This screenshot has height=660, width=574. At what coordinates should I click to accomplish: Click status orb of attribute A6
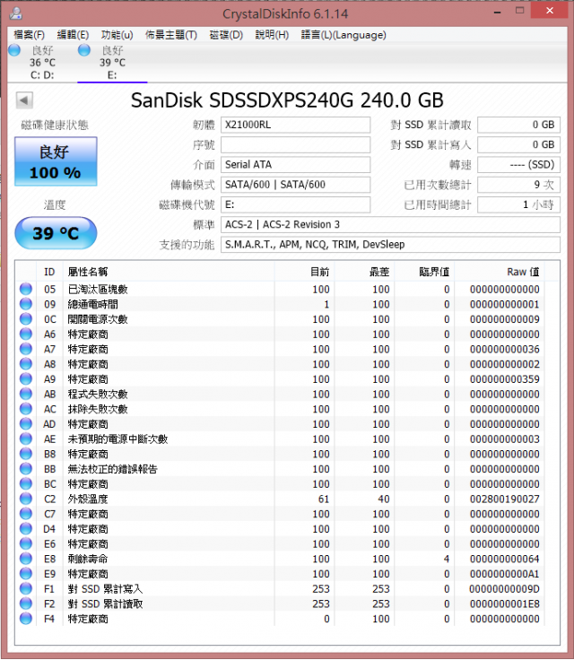(26, 334)
